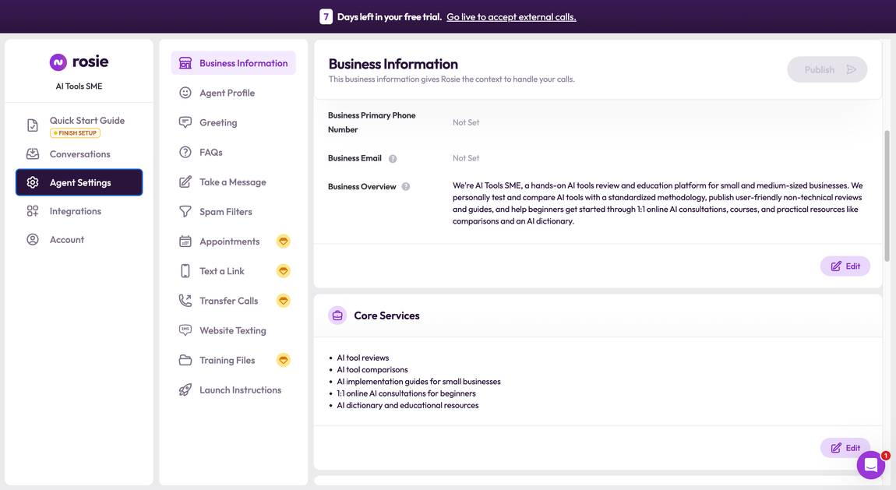Image resolution: width=896 pixels, height=490 pixels.
Task: Click premium badge next to Text a Link
Action: (284, 270)
